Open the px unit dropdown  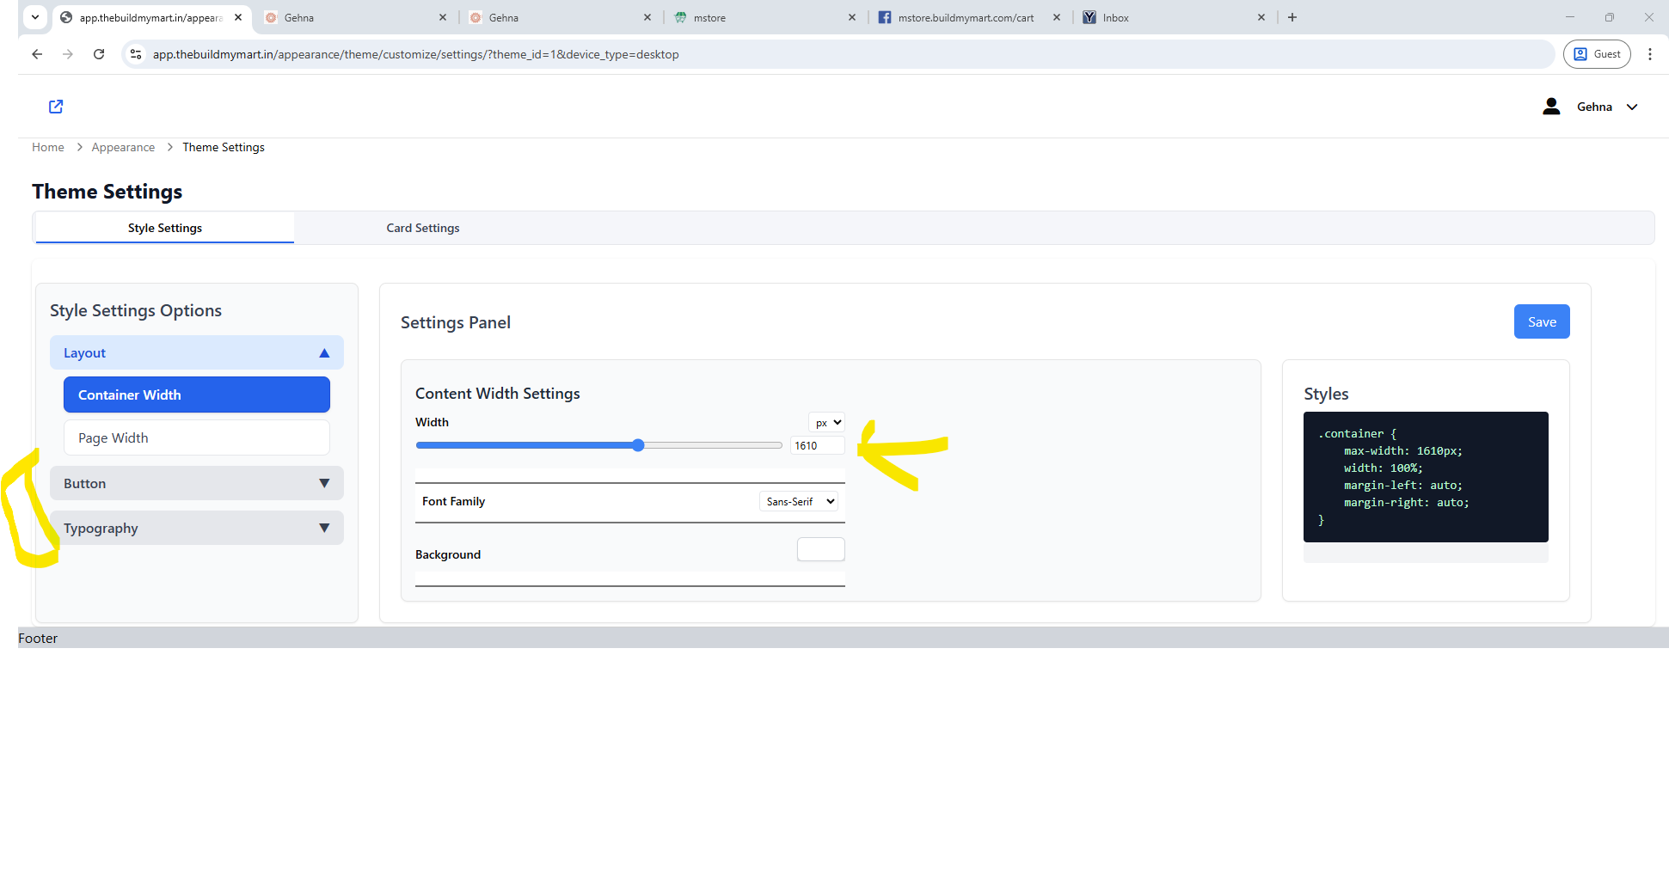tap(827, 422)
